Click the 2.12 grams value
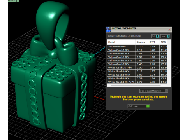This screenshot has height=140, width=187. pos(139,71)
